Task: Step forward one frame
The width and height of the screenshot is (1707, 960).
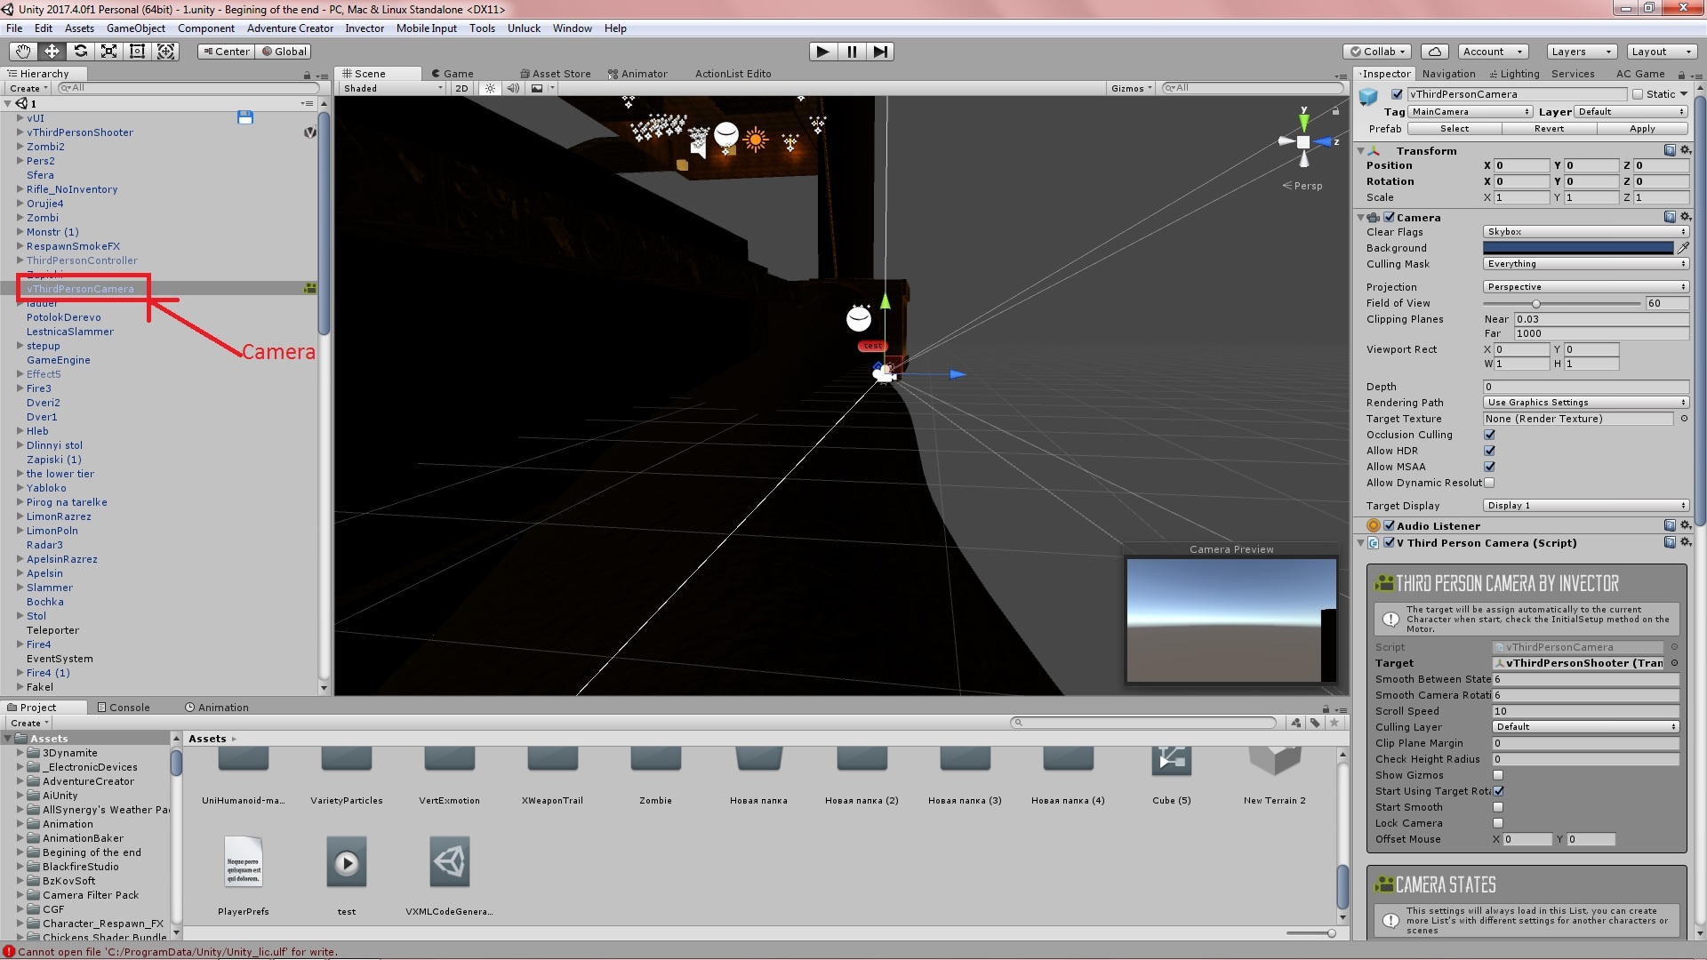Action: (x=880, y=52)
